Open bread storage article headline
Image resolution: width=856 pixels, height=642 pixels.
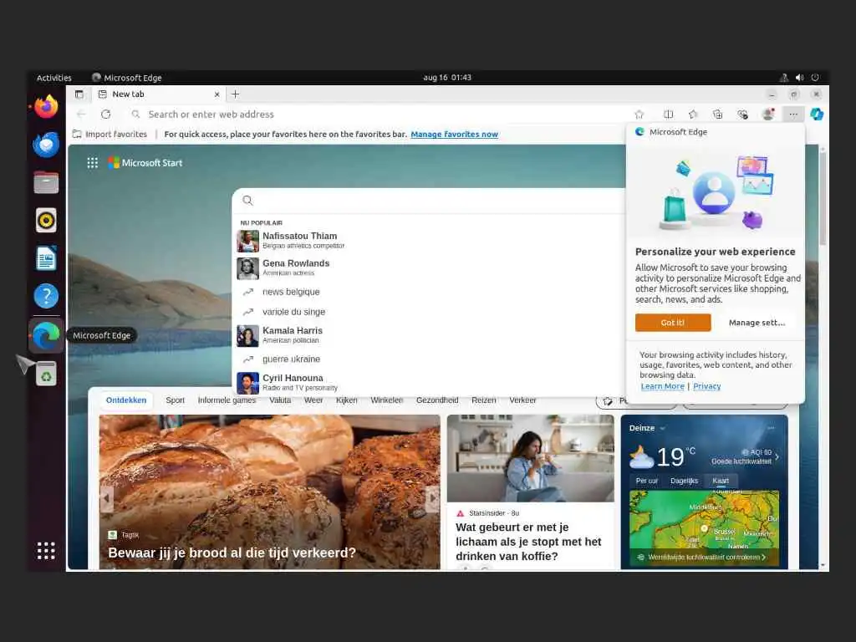(x=232, y=553)
